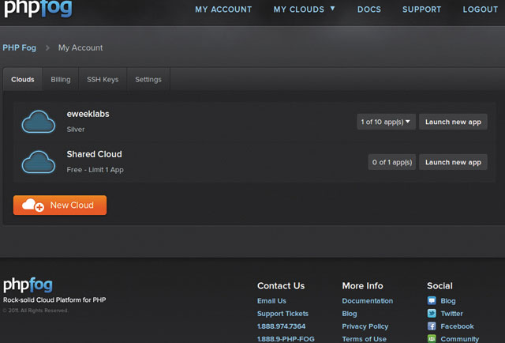505x343 pixels.
Task: Select the Clouds tab
Action: pyautogui.click(x=23, y=79)
